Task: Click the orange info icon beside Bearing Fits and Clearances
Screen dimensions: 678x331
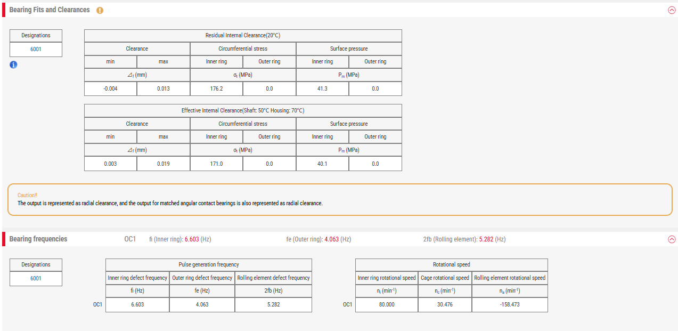Action: point(100,10)
